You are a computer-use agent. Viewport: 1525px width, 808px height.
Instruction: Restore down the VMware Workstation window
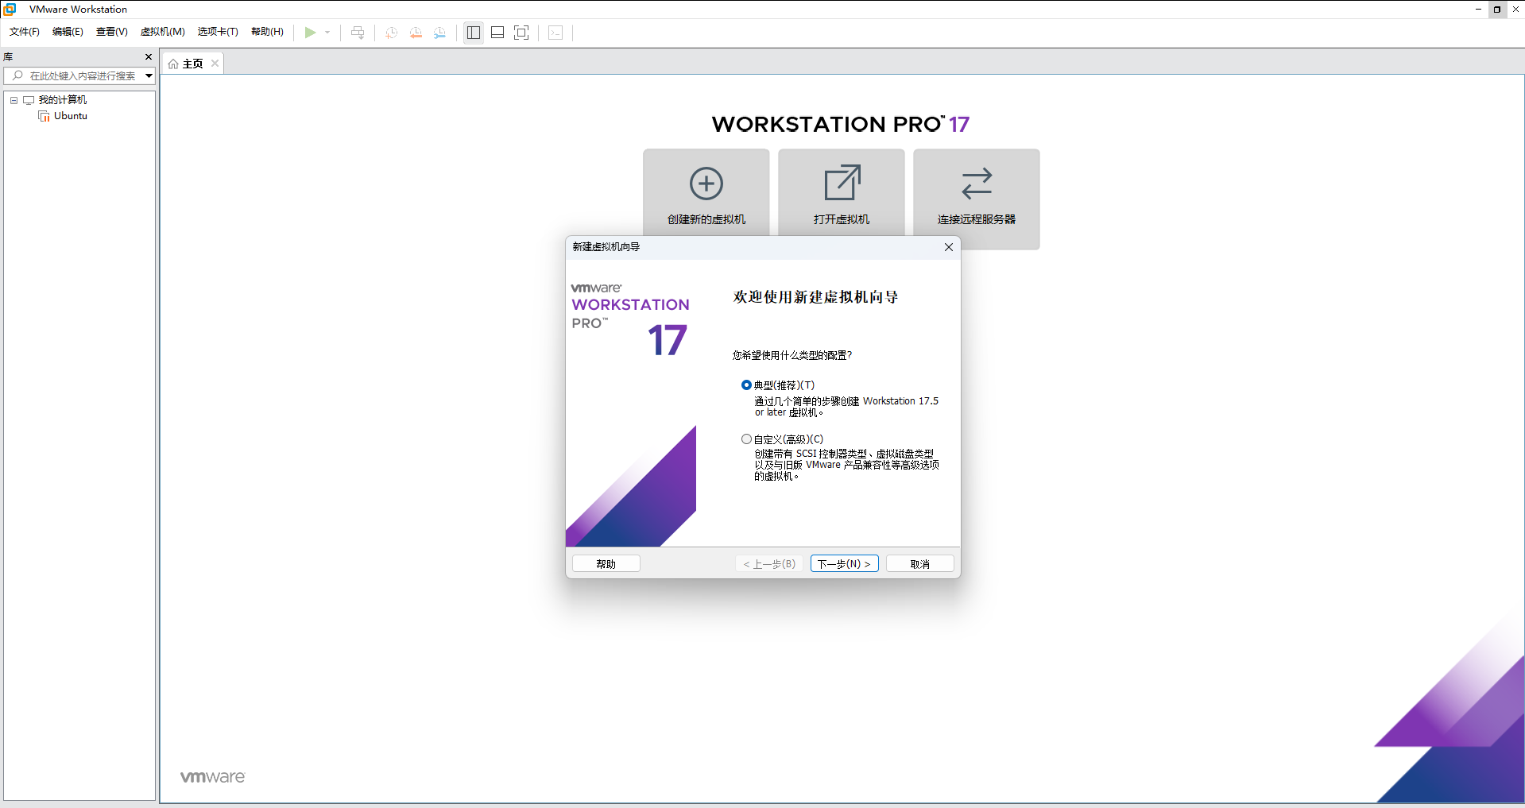point(1497,9)
